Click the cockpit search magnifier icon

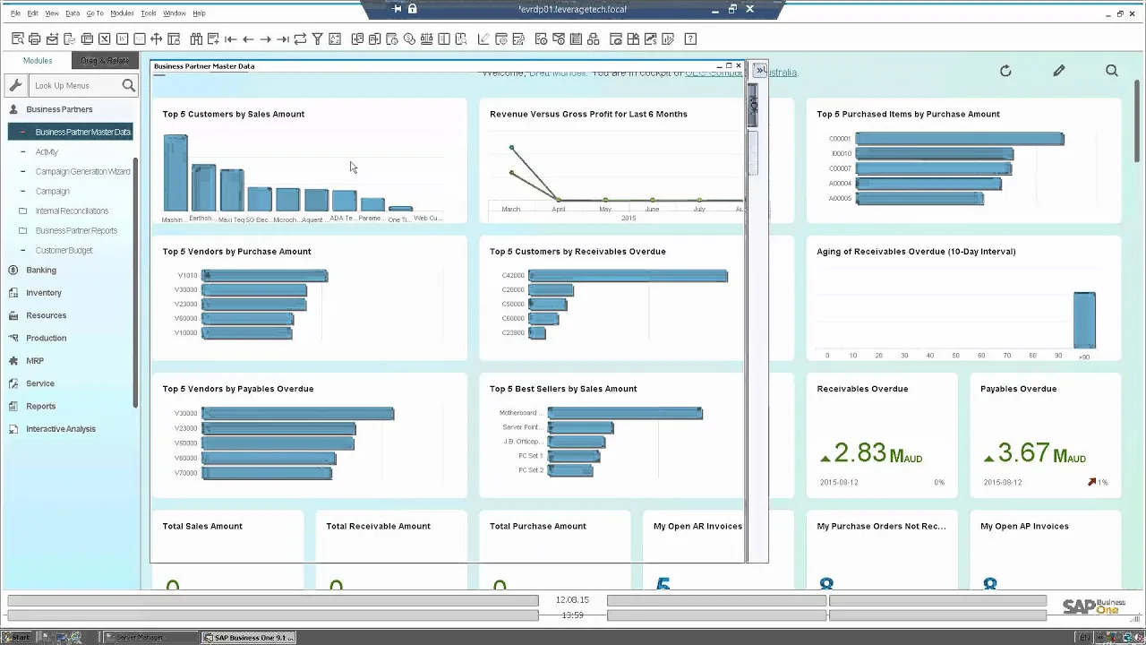click(x=1112, y=71)
